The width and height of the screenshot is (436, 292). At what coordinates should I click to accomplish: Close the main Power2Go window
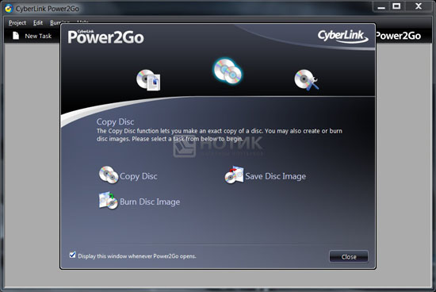pos(419,6)
